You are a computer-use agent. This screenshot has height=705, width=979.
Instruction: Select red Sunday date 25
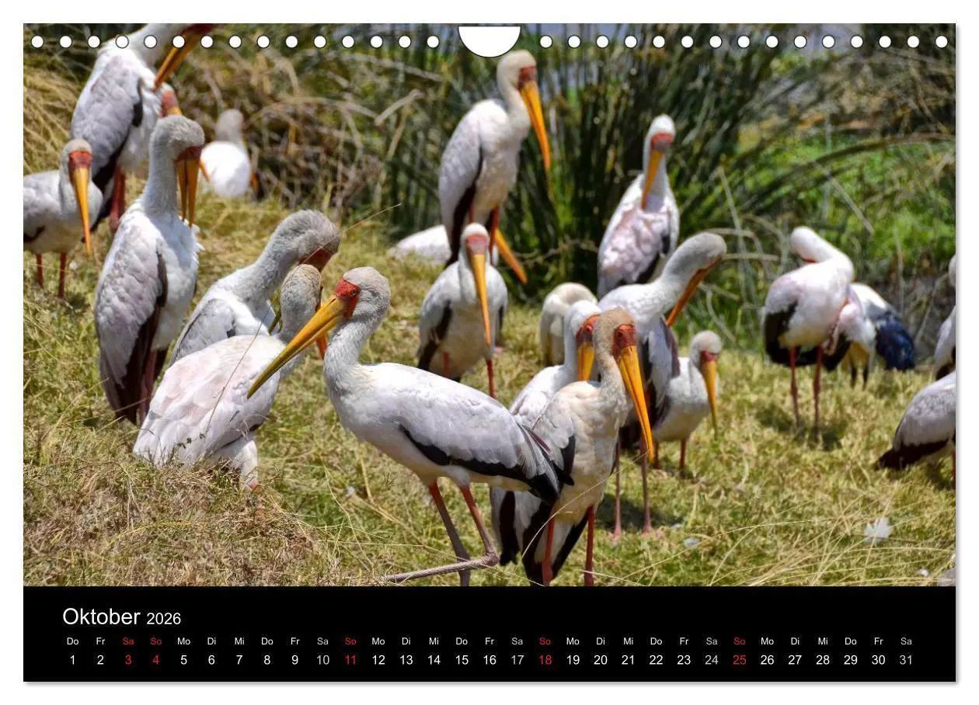pos(740,660)
